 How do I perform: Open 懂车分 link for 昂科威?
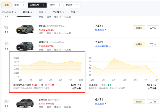point(57,33)
